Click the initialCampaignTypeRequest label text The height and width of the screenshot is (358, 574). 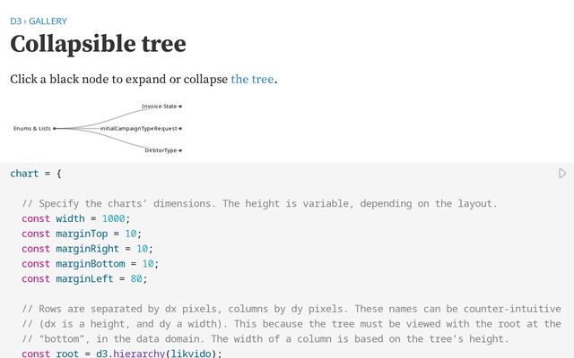(x=139, y=128)
